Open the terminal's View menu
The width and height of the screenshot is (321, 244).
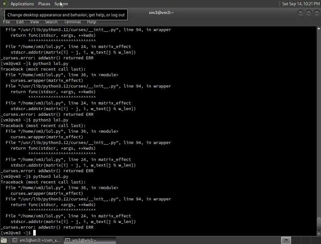click(x=34, y=22)
